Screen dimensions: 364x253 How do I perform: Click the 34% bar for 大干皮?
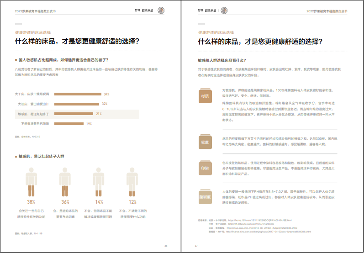[78, 94]
